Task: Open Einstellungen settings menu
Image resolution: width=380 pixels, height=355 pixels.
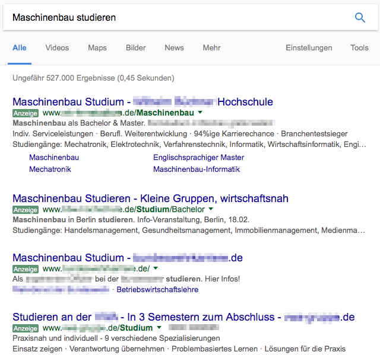Action: point(309,48)
